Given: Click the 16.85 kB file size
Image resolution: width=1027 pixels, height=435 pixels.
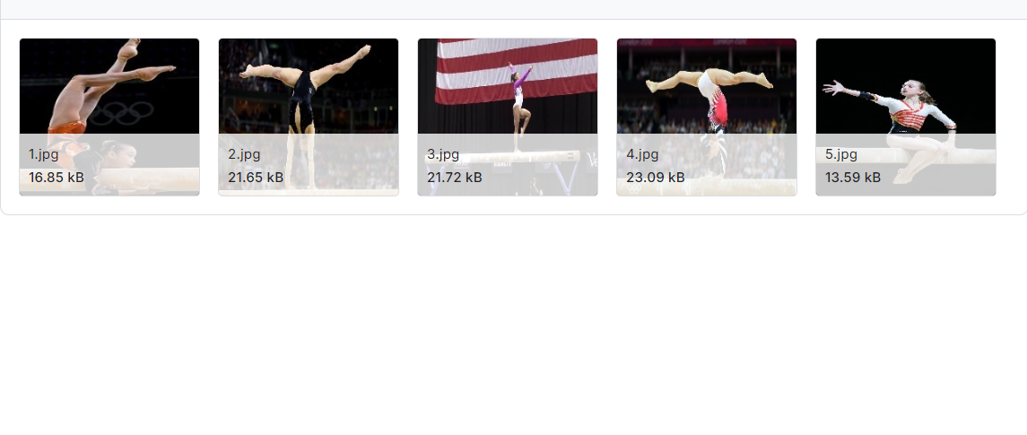Looking at the screenshot, I should pyautogui.click(x=57, y=178).
